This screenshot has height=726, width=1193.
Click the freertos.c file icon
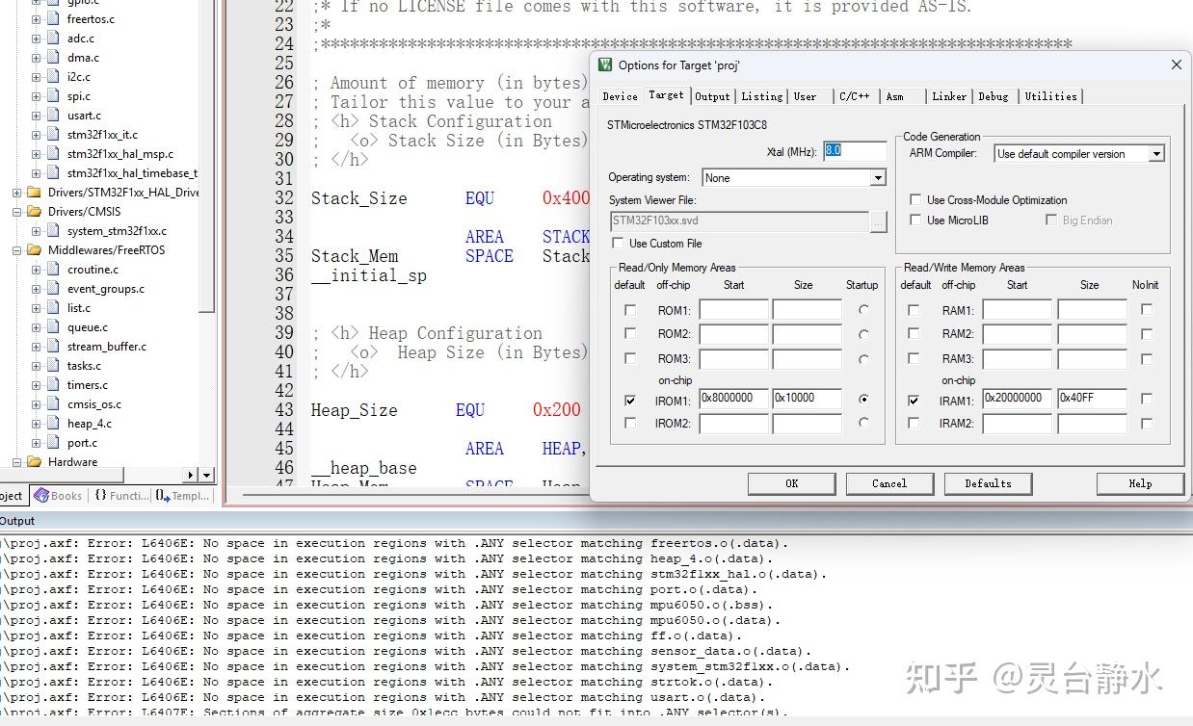(53, 19)
